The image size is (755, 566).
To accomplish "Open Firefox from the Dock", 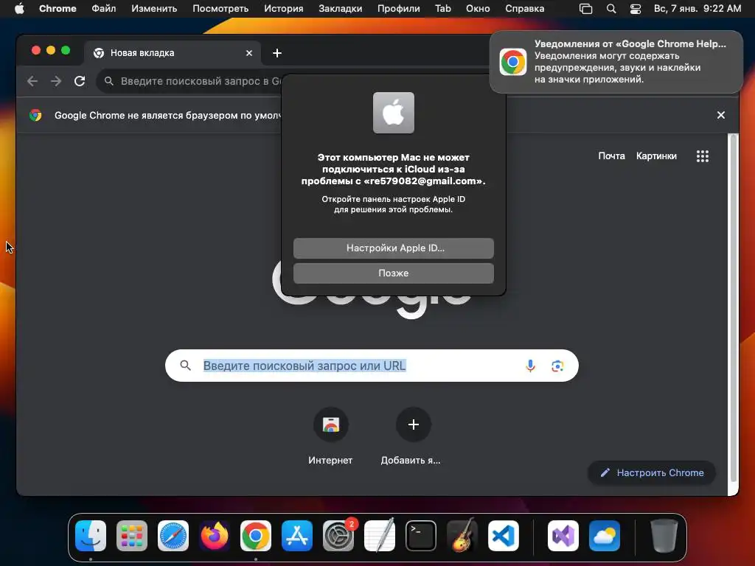I will pyautogui.click(x=215, y=535).
